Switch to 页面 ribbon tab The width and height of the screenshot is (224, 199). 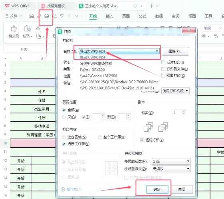coord(126,16)
